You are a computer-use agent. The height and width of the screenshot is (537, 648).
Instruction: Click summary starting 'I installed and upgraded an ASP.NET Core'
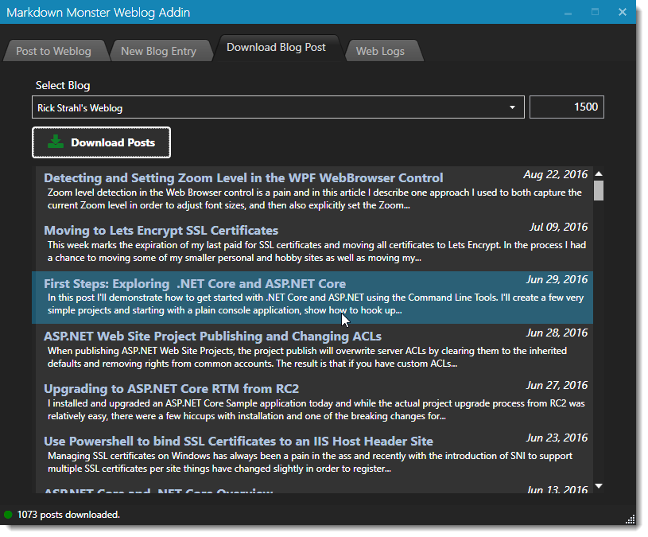click(x=316, y=410)
